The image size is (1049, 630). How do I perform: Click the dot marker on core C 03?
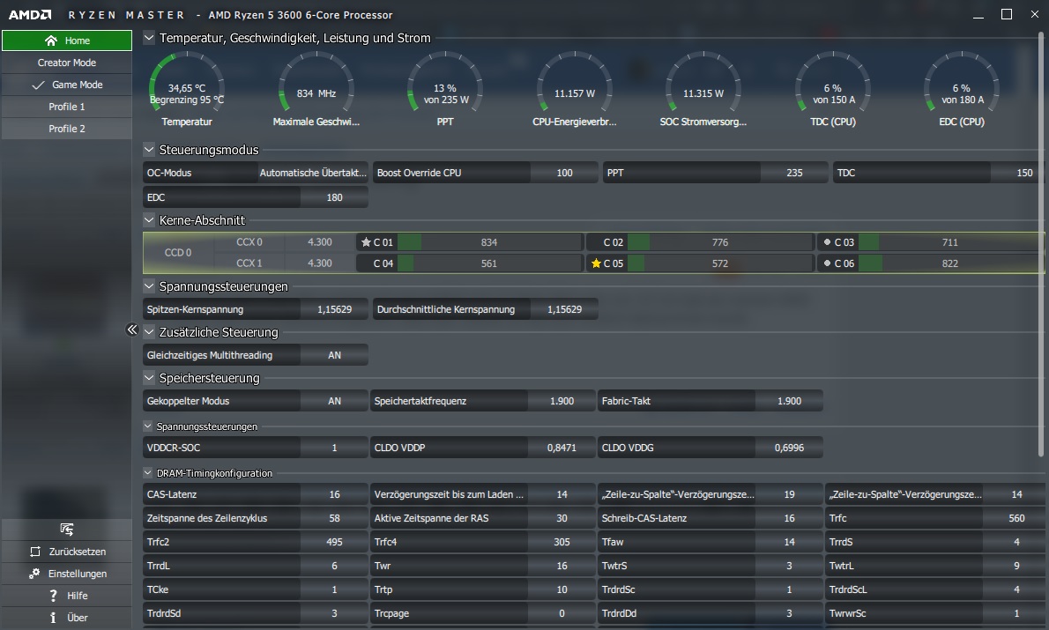point(827,242)
